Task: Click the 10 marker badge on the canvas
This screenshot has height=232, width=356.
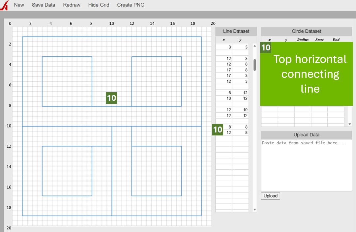Action: pyautogui.click(x=111, y=98)
